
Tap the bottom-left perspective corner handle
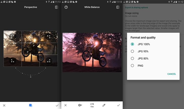point(13,61)
